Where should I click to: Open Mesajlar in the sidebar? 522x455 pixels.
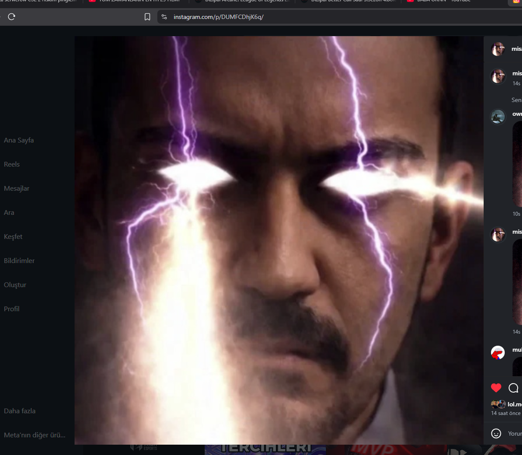click(16, 189)
